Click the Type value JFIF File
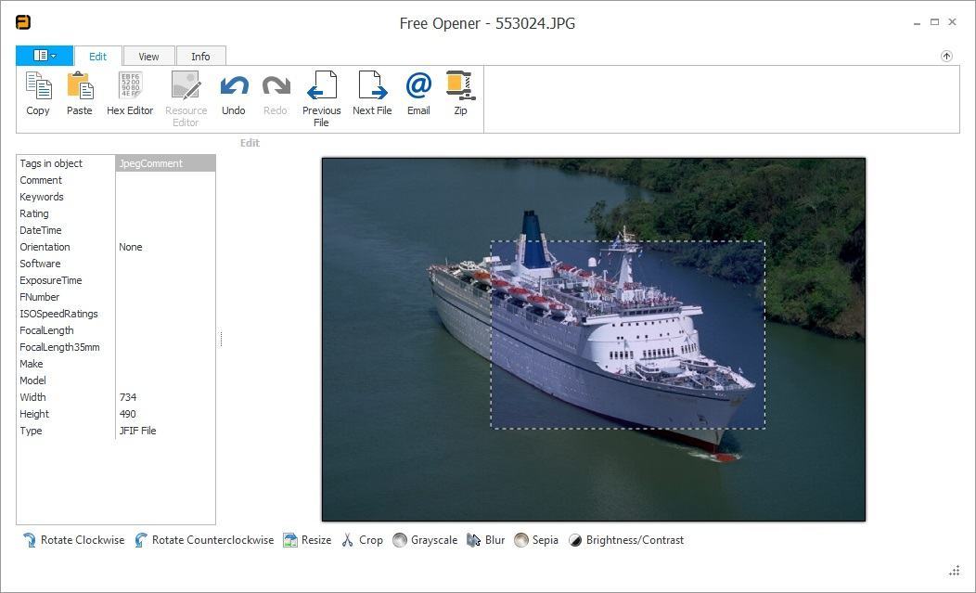The image size is (976, 593). [x=137, y=431]
